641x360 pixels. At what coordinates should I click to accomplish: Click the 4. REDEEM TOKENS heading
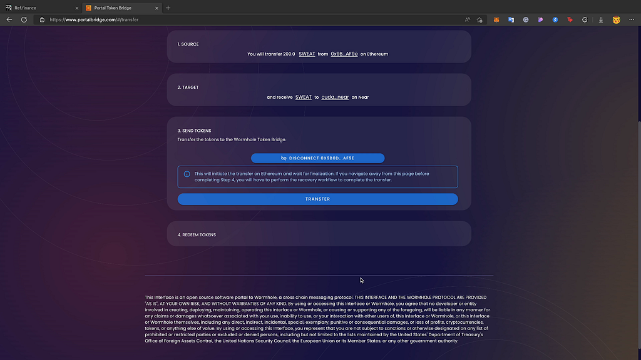click(197, 235)
